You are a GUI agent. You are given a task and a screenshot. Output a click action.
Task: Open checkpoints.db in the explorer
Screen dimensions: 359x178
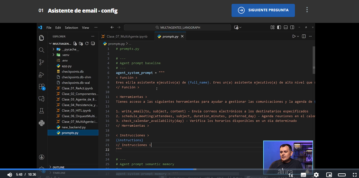(x=73, y=71)
